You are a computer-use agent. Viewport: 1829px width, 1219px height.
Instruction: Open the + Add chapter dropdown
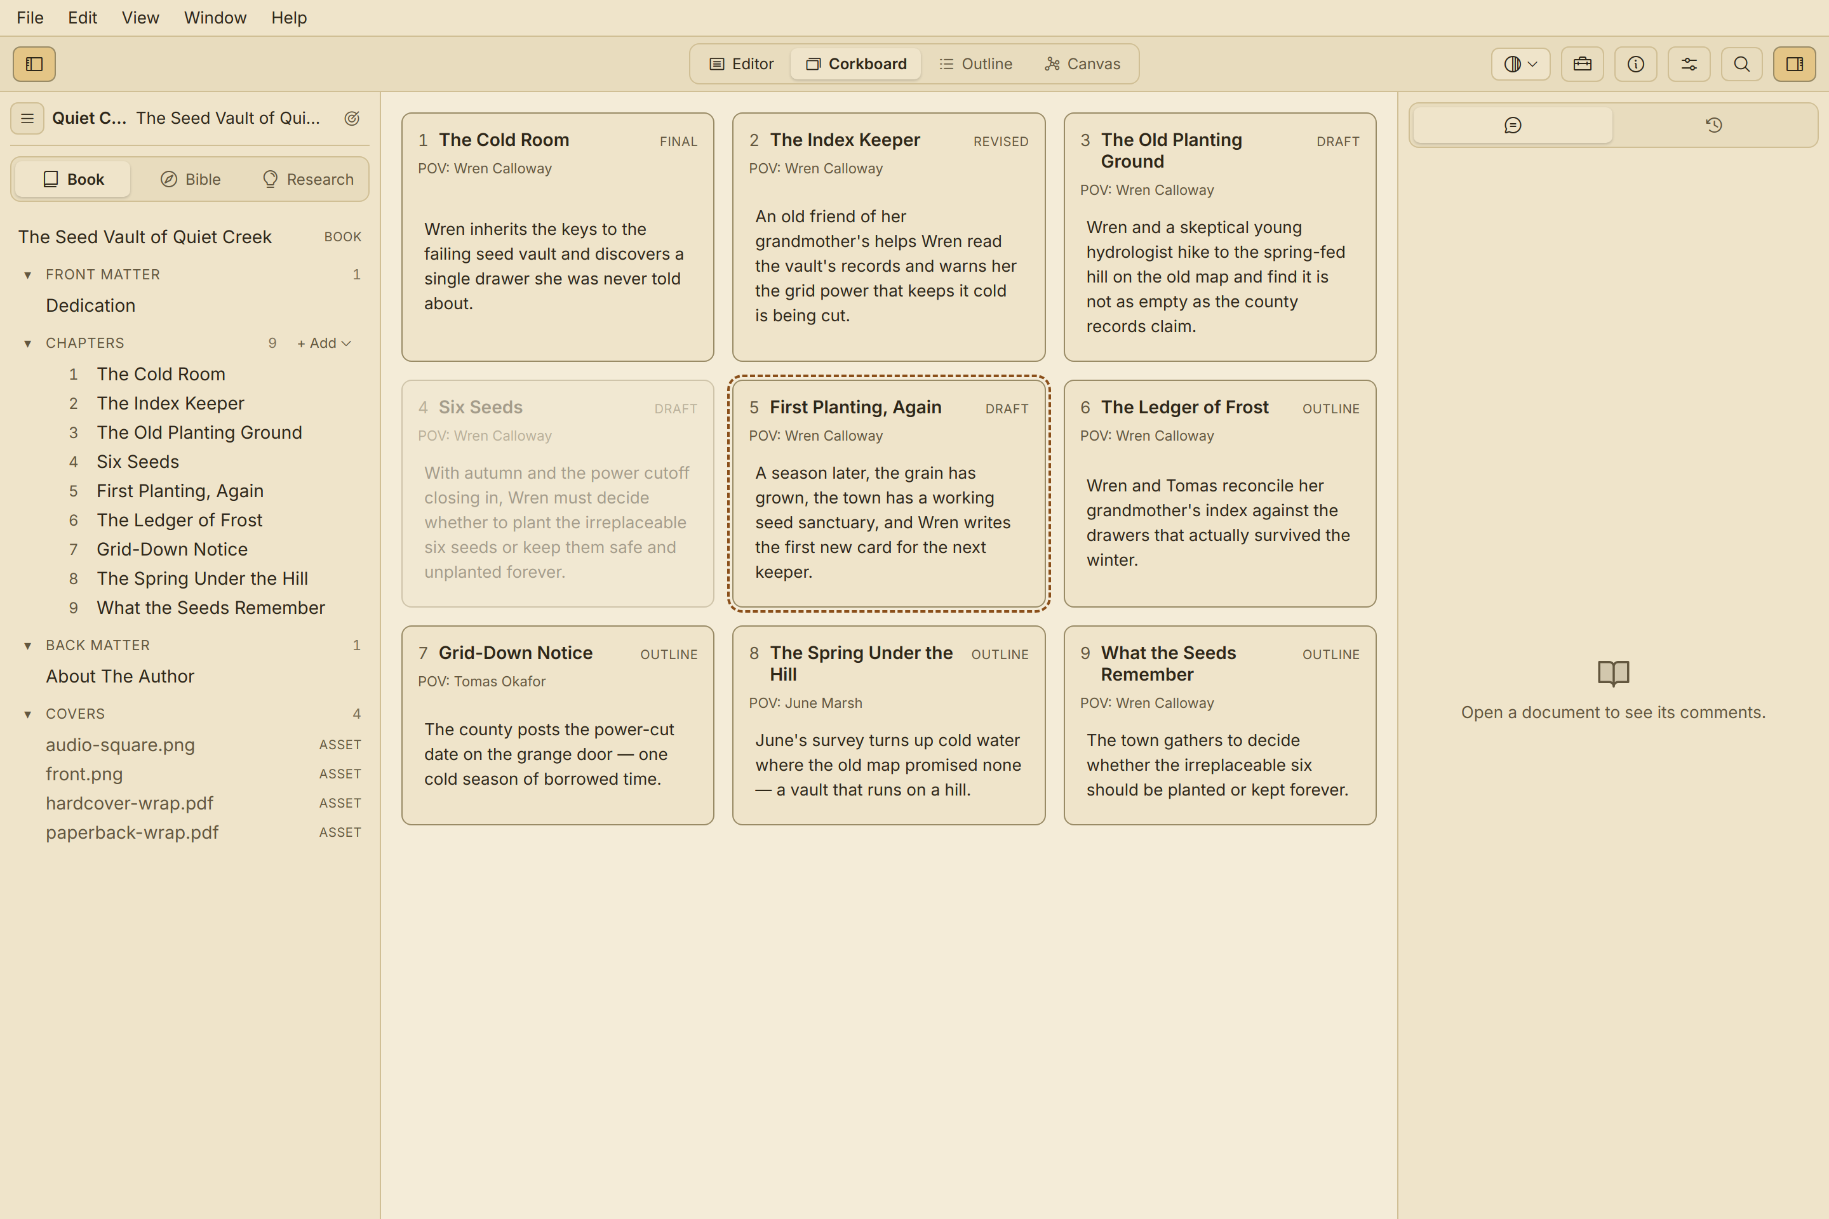[x=325, y=343]
